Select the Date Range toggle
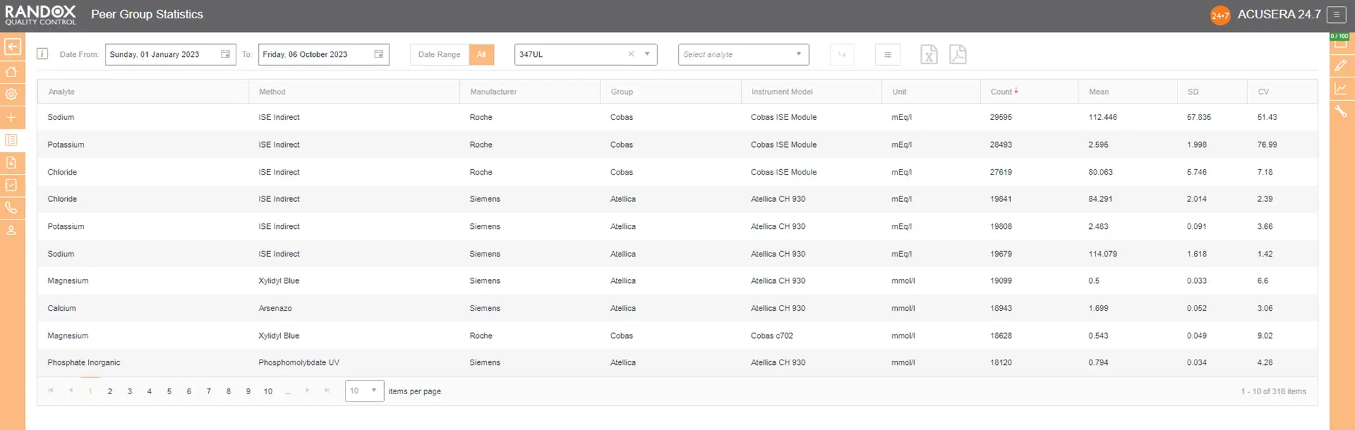Viewport: 1355px width, 430px height. [x=439, y=54]
